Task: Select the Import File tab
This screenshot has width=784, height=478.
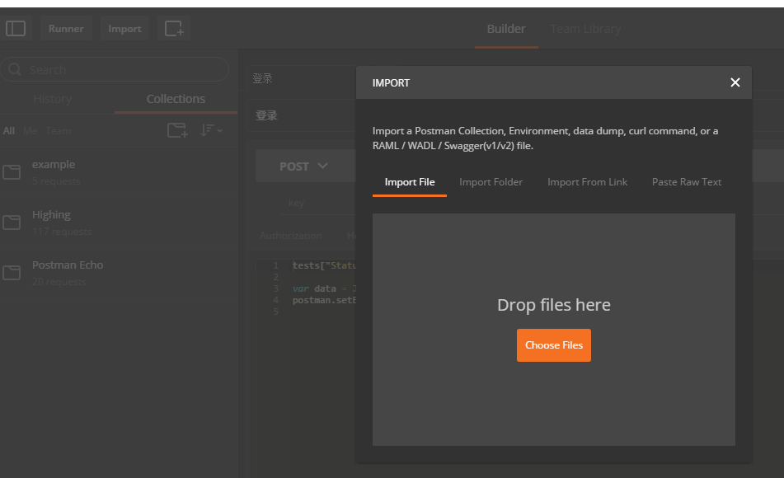Action: 410,182
